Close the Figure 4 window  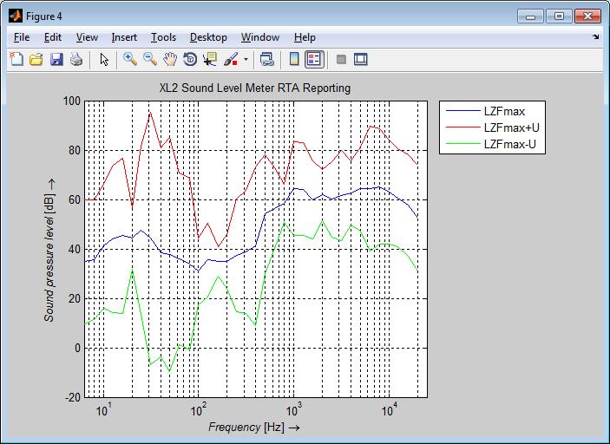click(x=587, y=16)
